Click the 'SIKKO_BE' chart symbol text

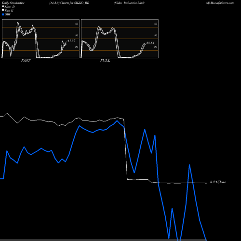pos(81,3)
